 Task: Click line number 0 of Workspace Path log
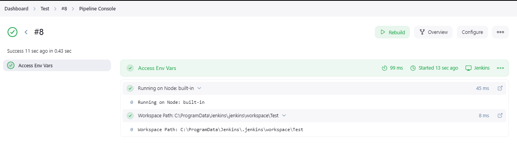131,130
